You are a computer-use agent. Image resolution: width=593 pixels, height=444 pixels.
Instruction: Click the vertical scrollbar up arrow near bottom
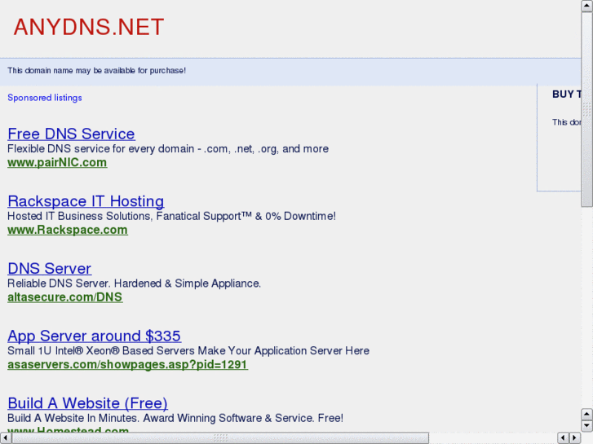(587, 414)
